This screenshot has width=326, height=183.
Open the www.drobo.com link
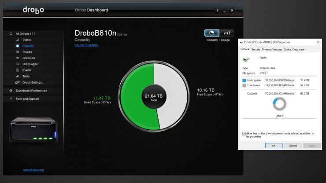(x=33, y=170)
